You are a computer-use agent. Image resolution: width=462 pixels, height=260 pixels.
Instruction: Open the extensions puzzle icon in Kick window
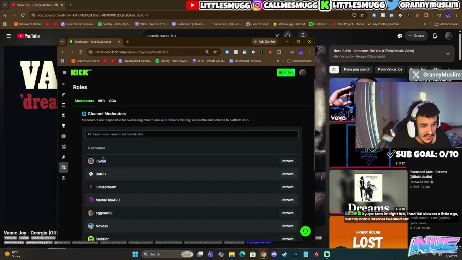pos(279,52)
